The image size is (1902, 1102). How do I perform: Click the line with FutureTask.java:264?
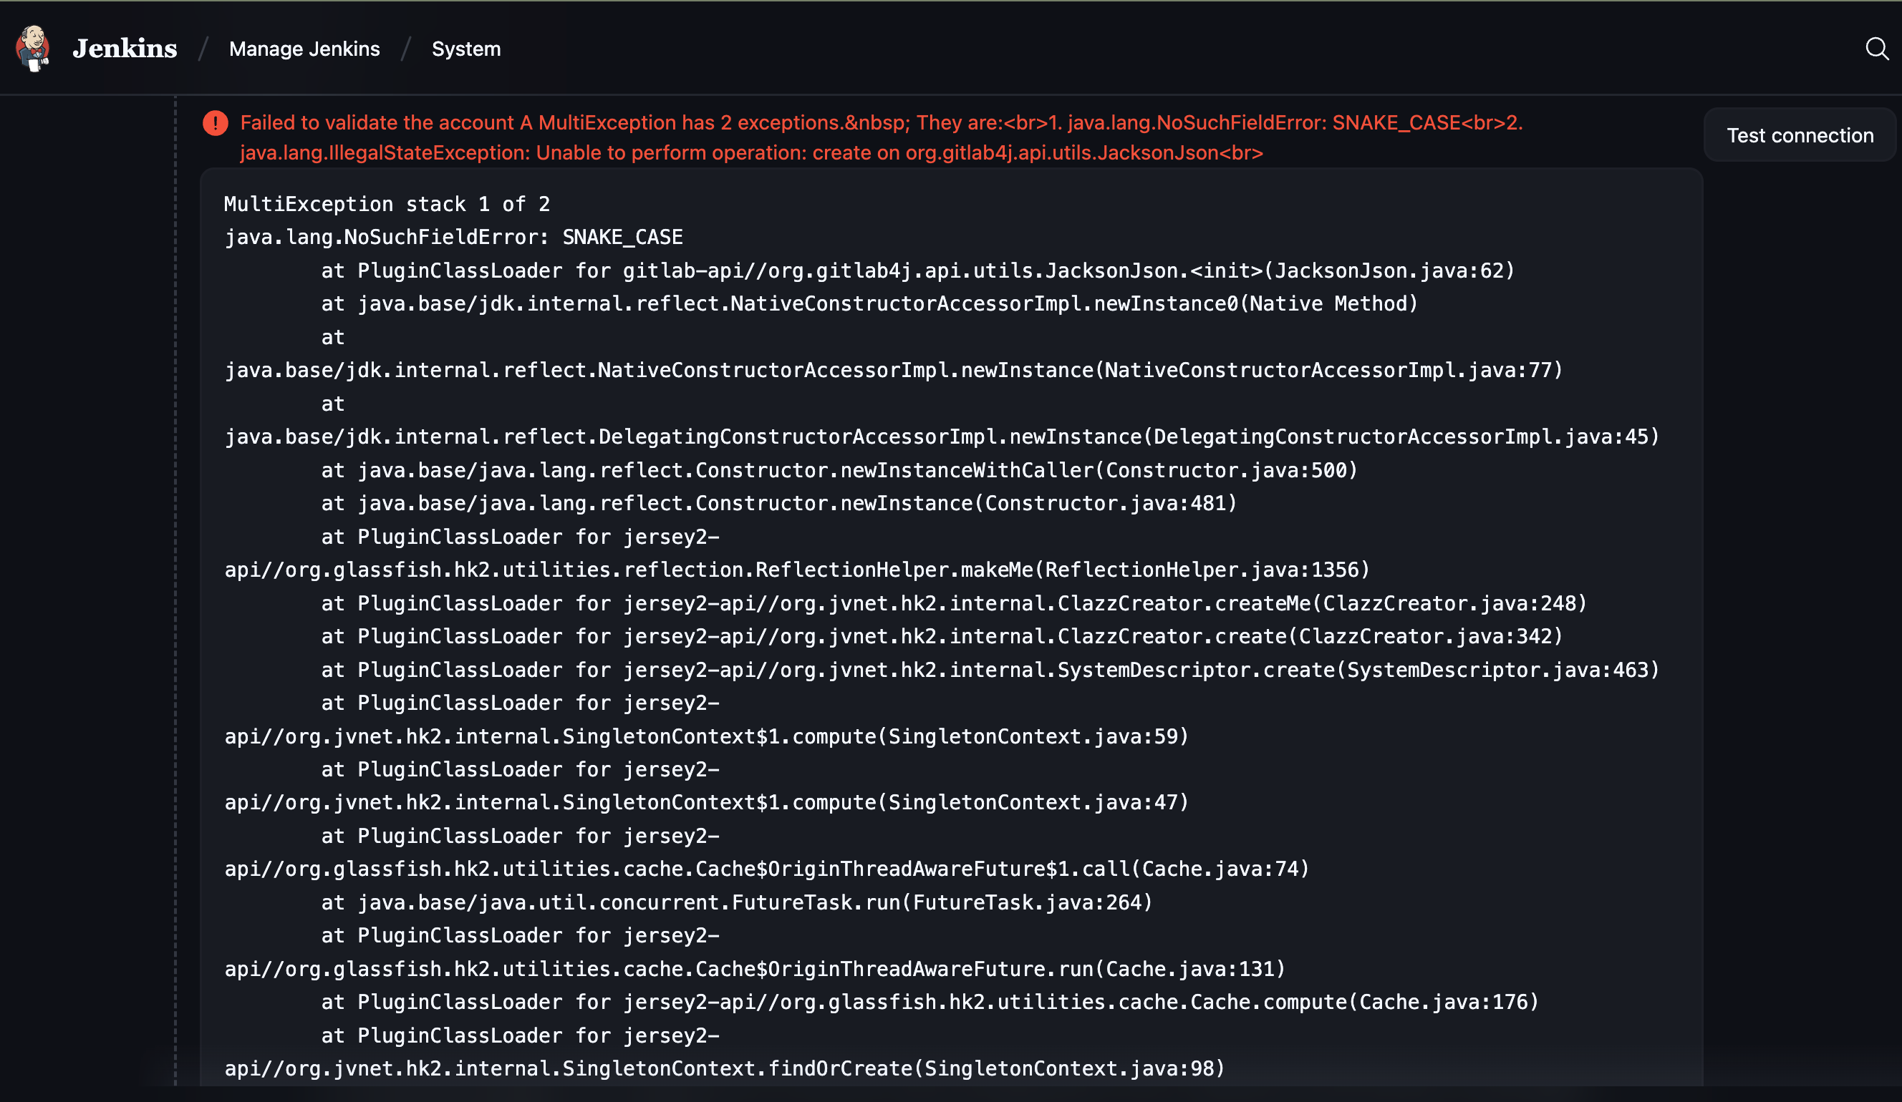pos(737,903)
